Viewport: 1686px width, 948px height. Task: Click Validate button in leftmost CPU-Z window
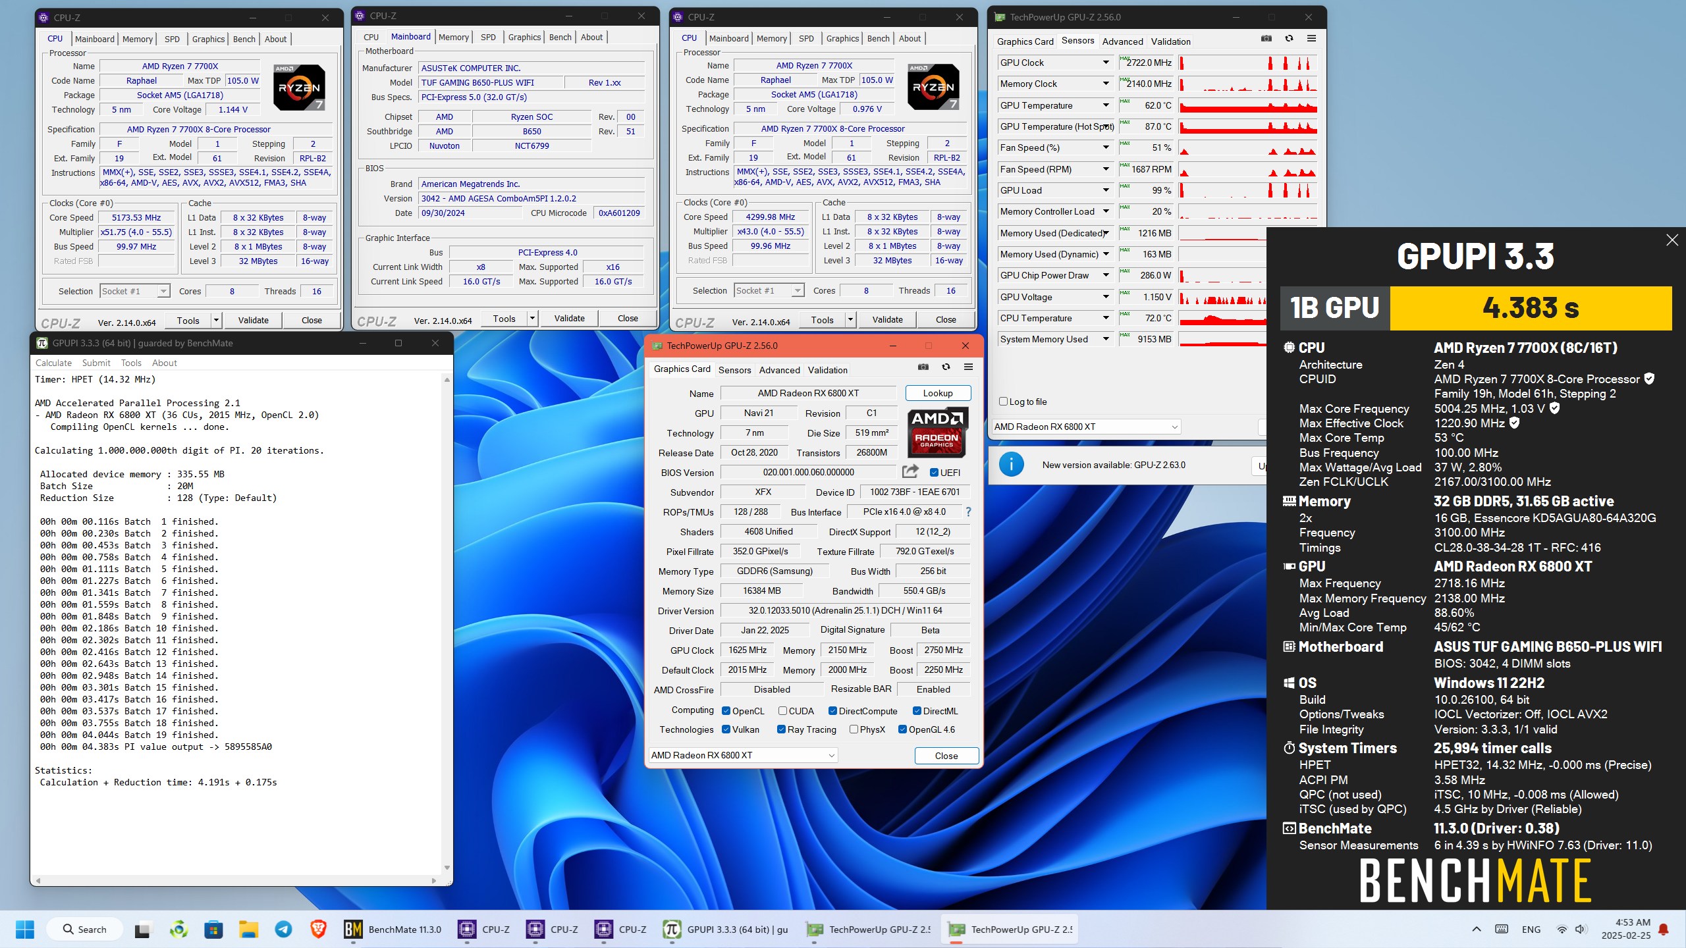tap(254, 321)
